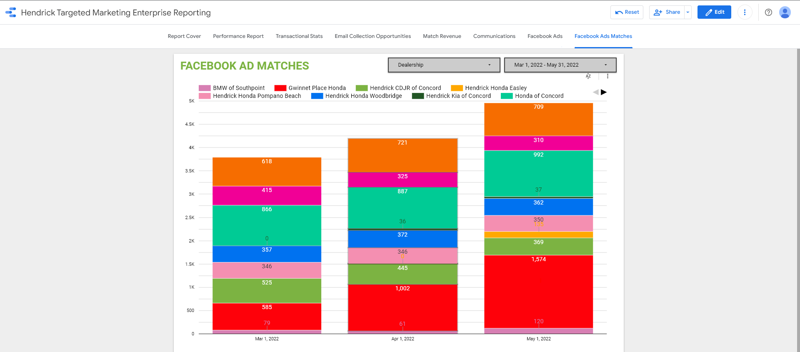The height and width of the screenshot is (352, 800).
Task: Click the report title Hendrick Targeted Marketing
Action: [x=116, y=12]
